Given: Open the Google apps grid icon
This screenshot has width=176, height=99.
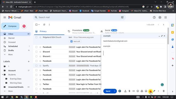Looking at the screenshot, I should (x=166, y=17).
